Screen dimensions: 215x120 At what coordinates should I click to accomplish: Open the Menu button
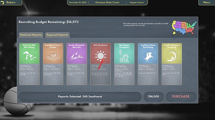click(207, 2)
